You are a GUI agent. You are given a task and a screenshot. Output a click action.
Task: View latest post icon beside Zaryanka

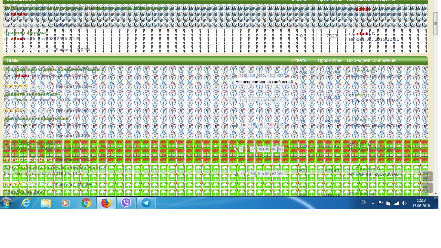(x=379, y=169)
